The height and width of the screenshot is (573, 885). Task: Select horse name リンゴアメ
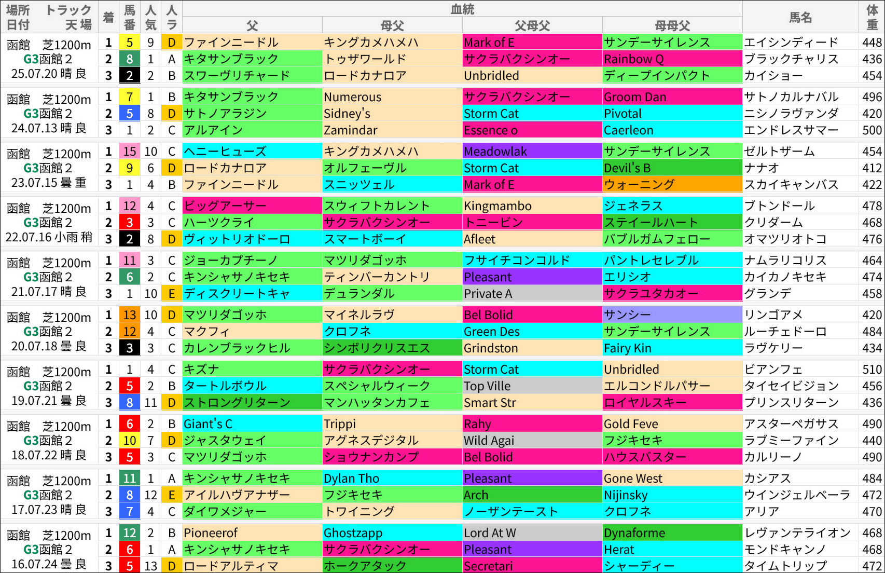coord(773,315)
